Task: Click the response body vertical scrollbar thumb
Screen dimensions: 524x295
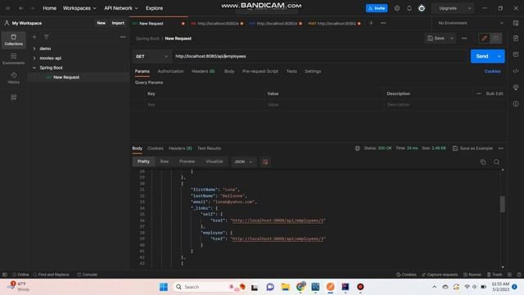Action: pos(502,204)
